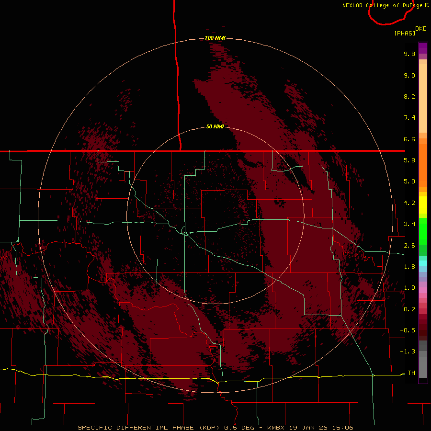Click the 4.2 color scale value
The image size is (431, 431).
pos(409,203)
